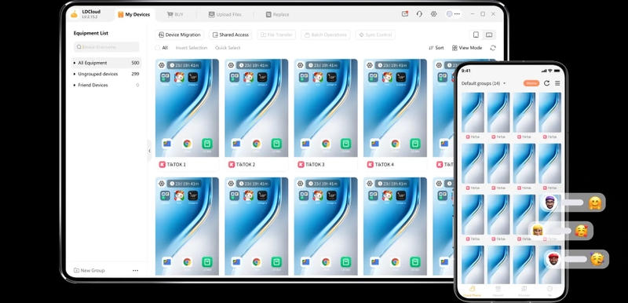628x303 pixels.
Task: Select the All checkbox
Action: [158, 48]
